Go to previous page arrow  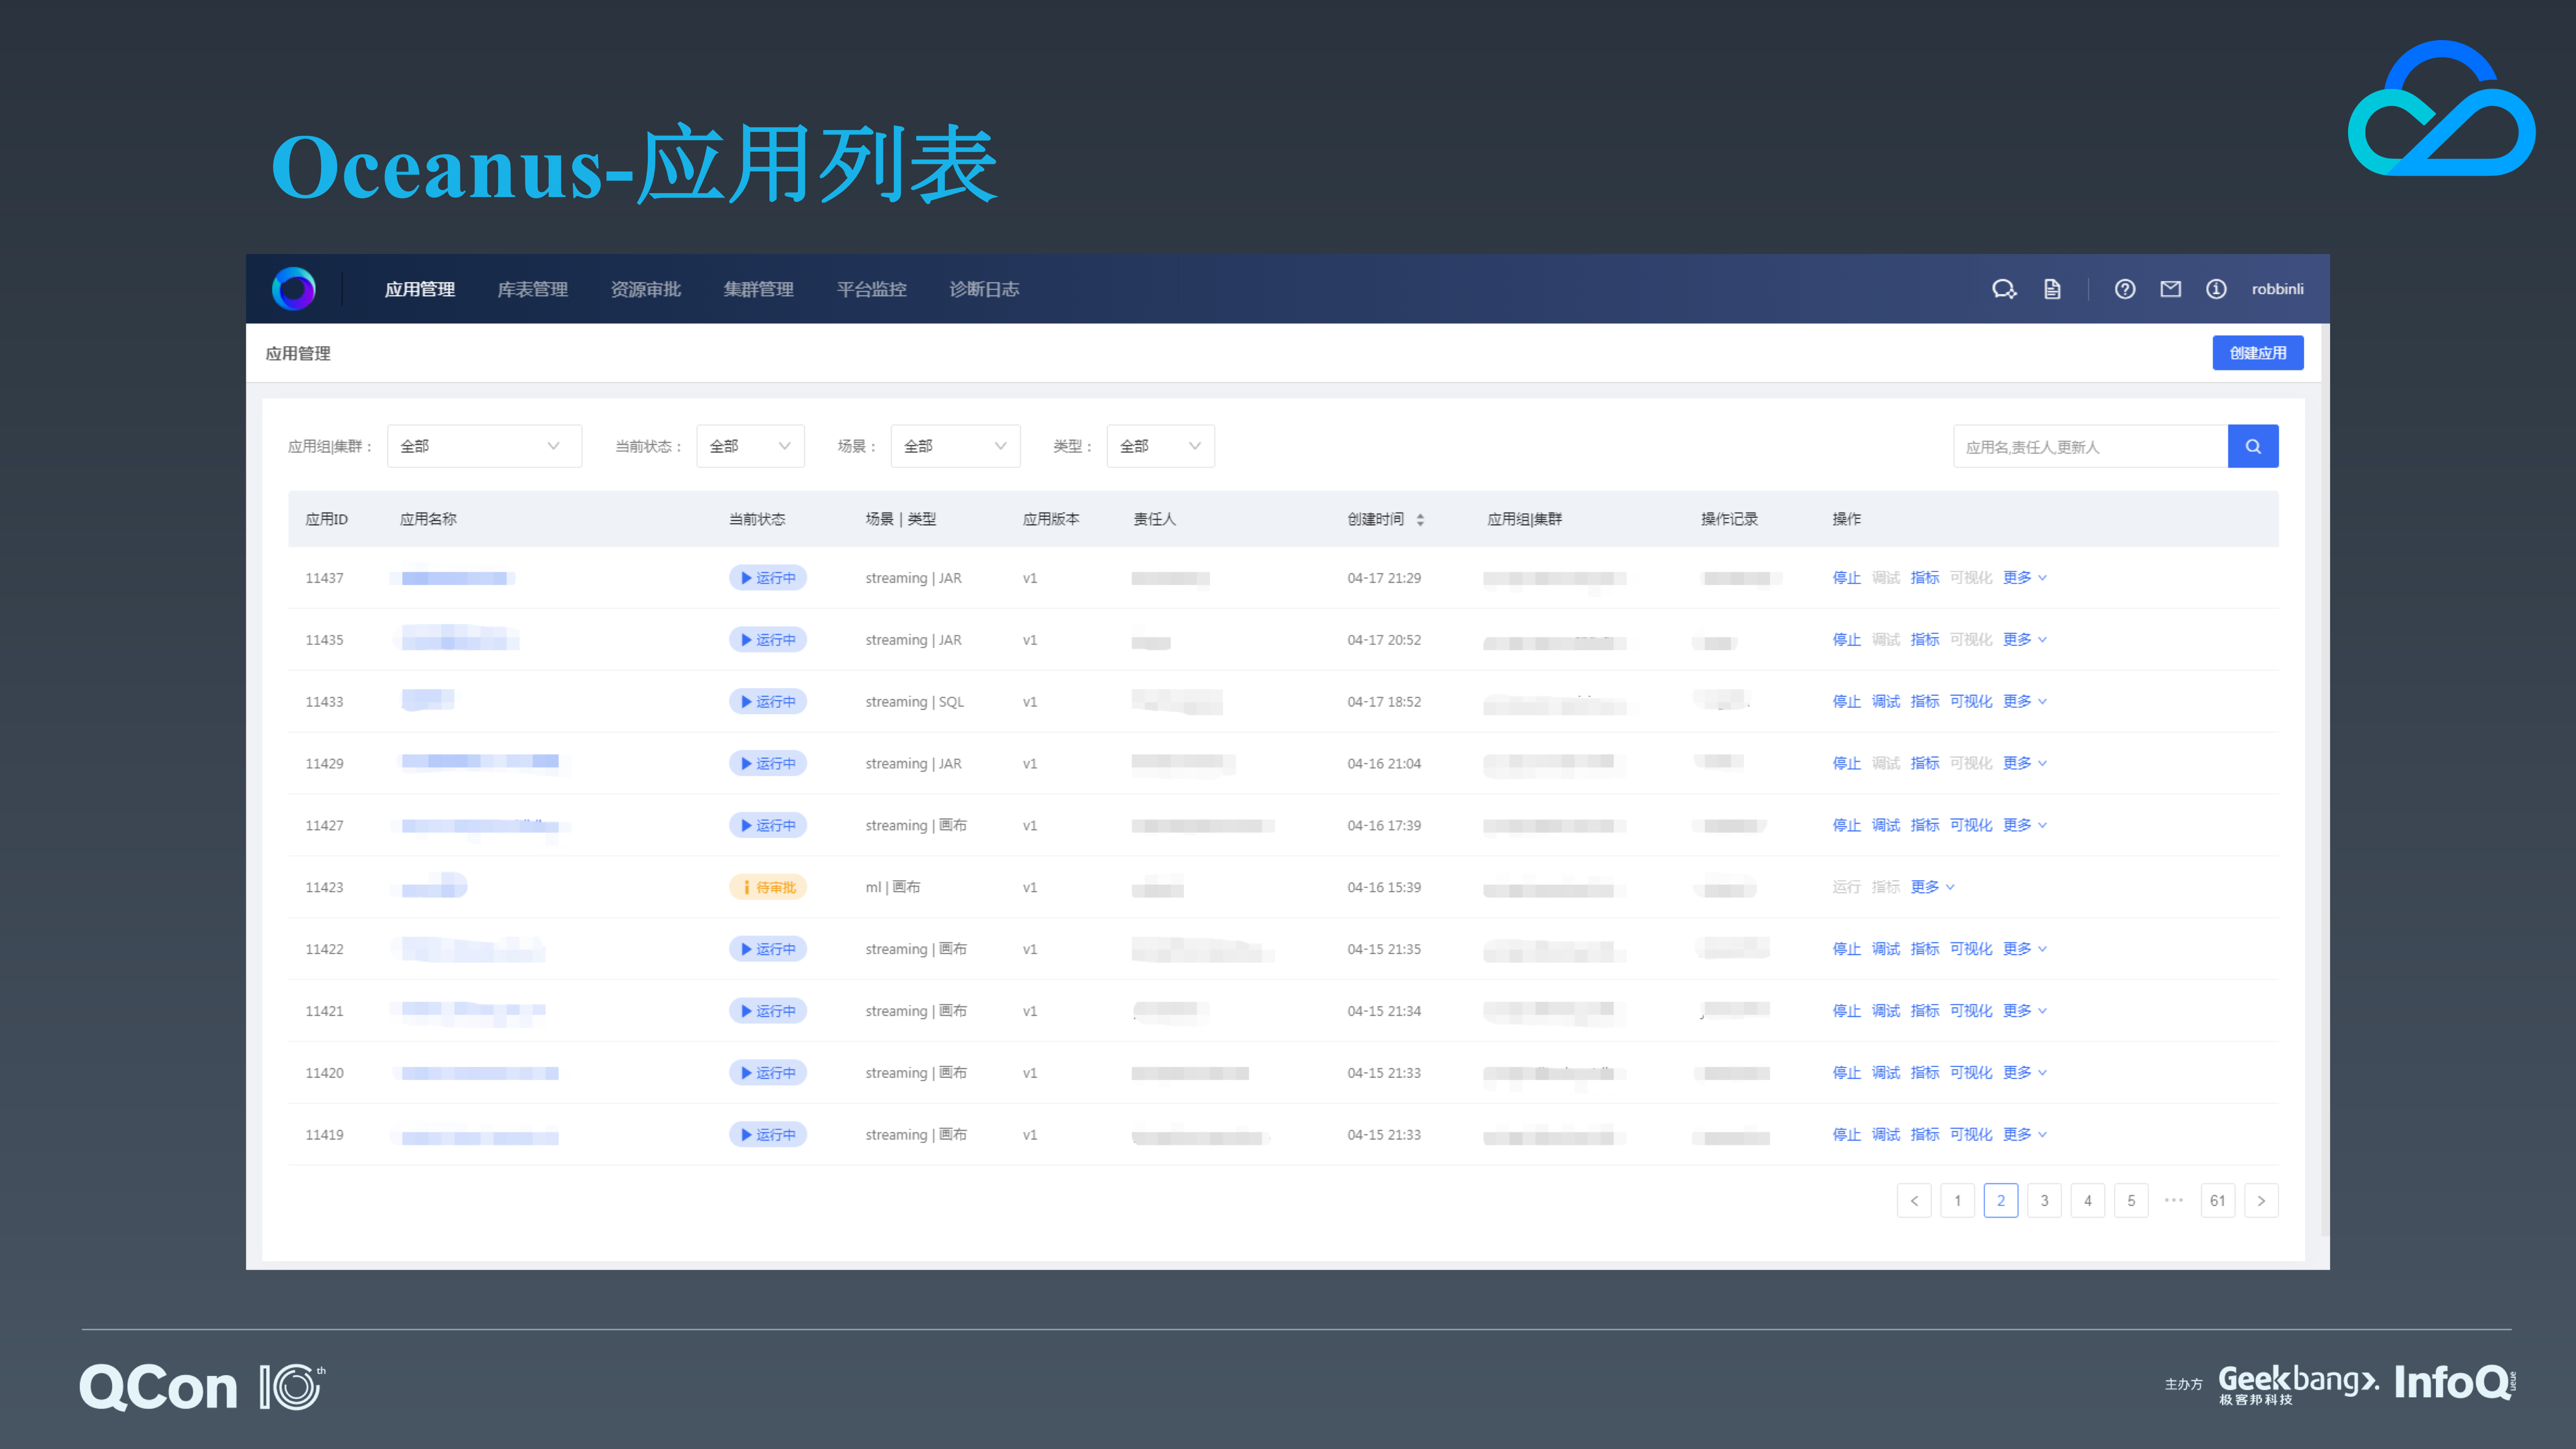1914,1201
